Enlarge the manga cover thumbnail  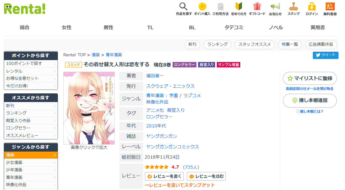pyautogui.click(x=89, y=108)
